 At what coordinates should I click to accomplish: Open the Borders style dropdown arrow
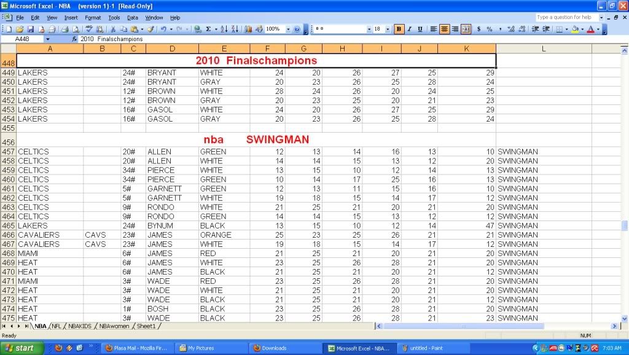click(x=566, y=29)
